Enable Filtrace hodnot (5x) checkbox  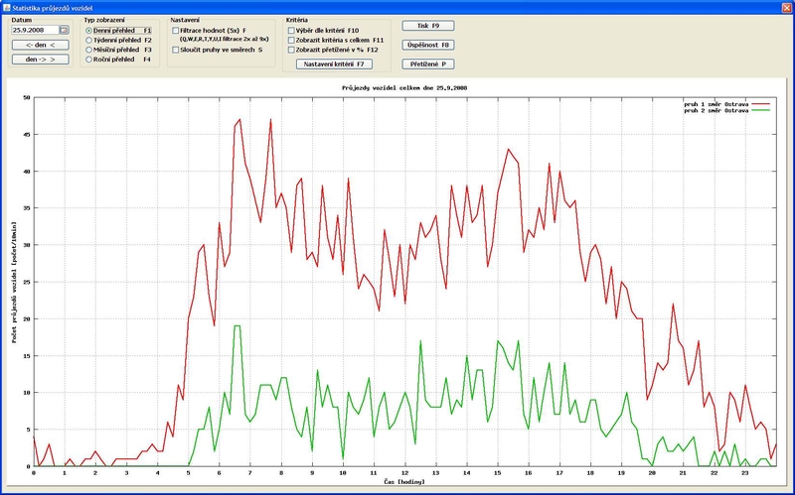[176, 31]
